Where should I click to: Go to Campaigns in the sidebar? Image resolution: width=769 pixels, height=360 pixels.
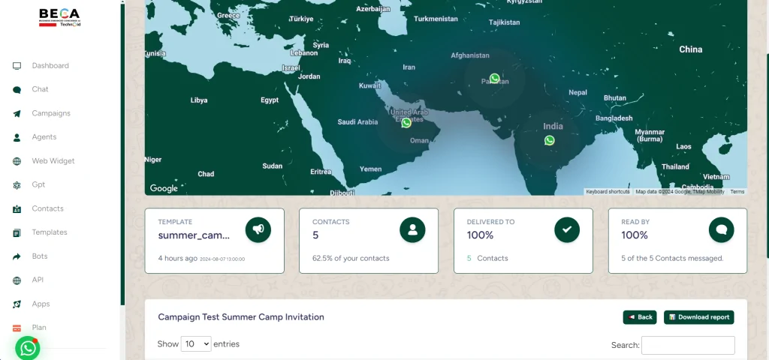(x=50, y=113)
